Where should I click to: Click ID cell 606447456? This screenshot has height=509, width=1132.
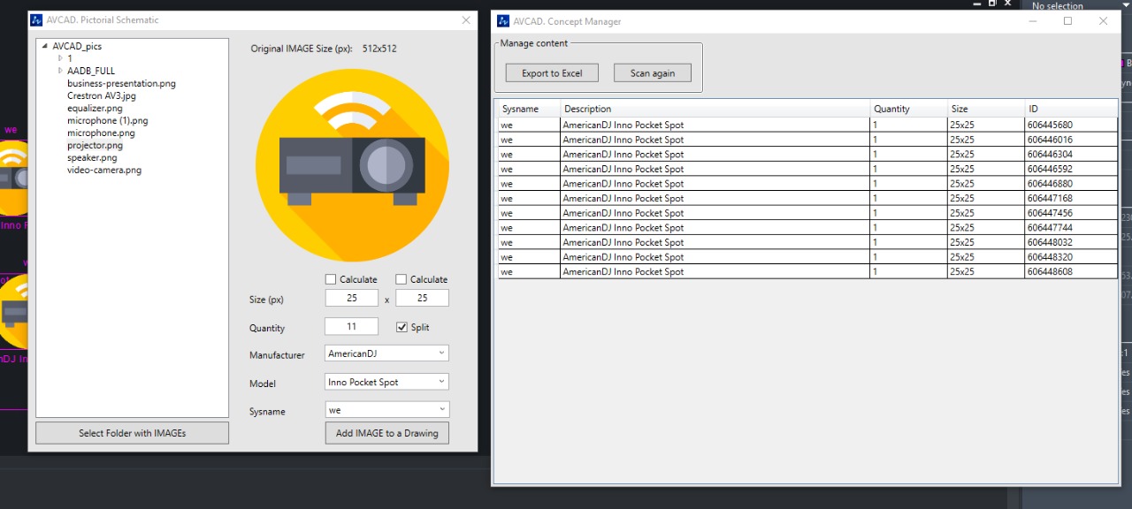[x=1072, y=213]
